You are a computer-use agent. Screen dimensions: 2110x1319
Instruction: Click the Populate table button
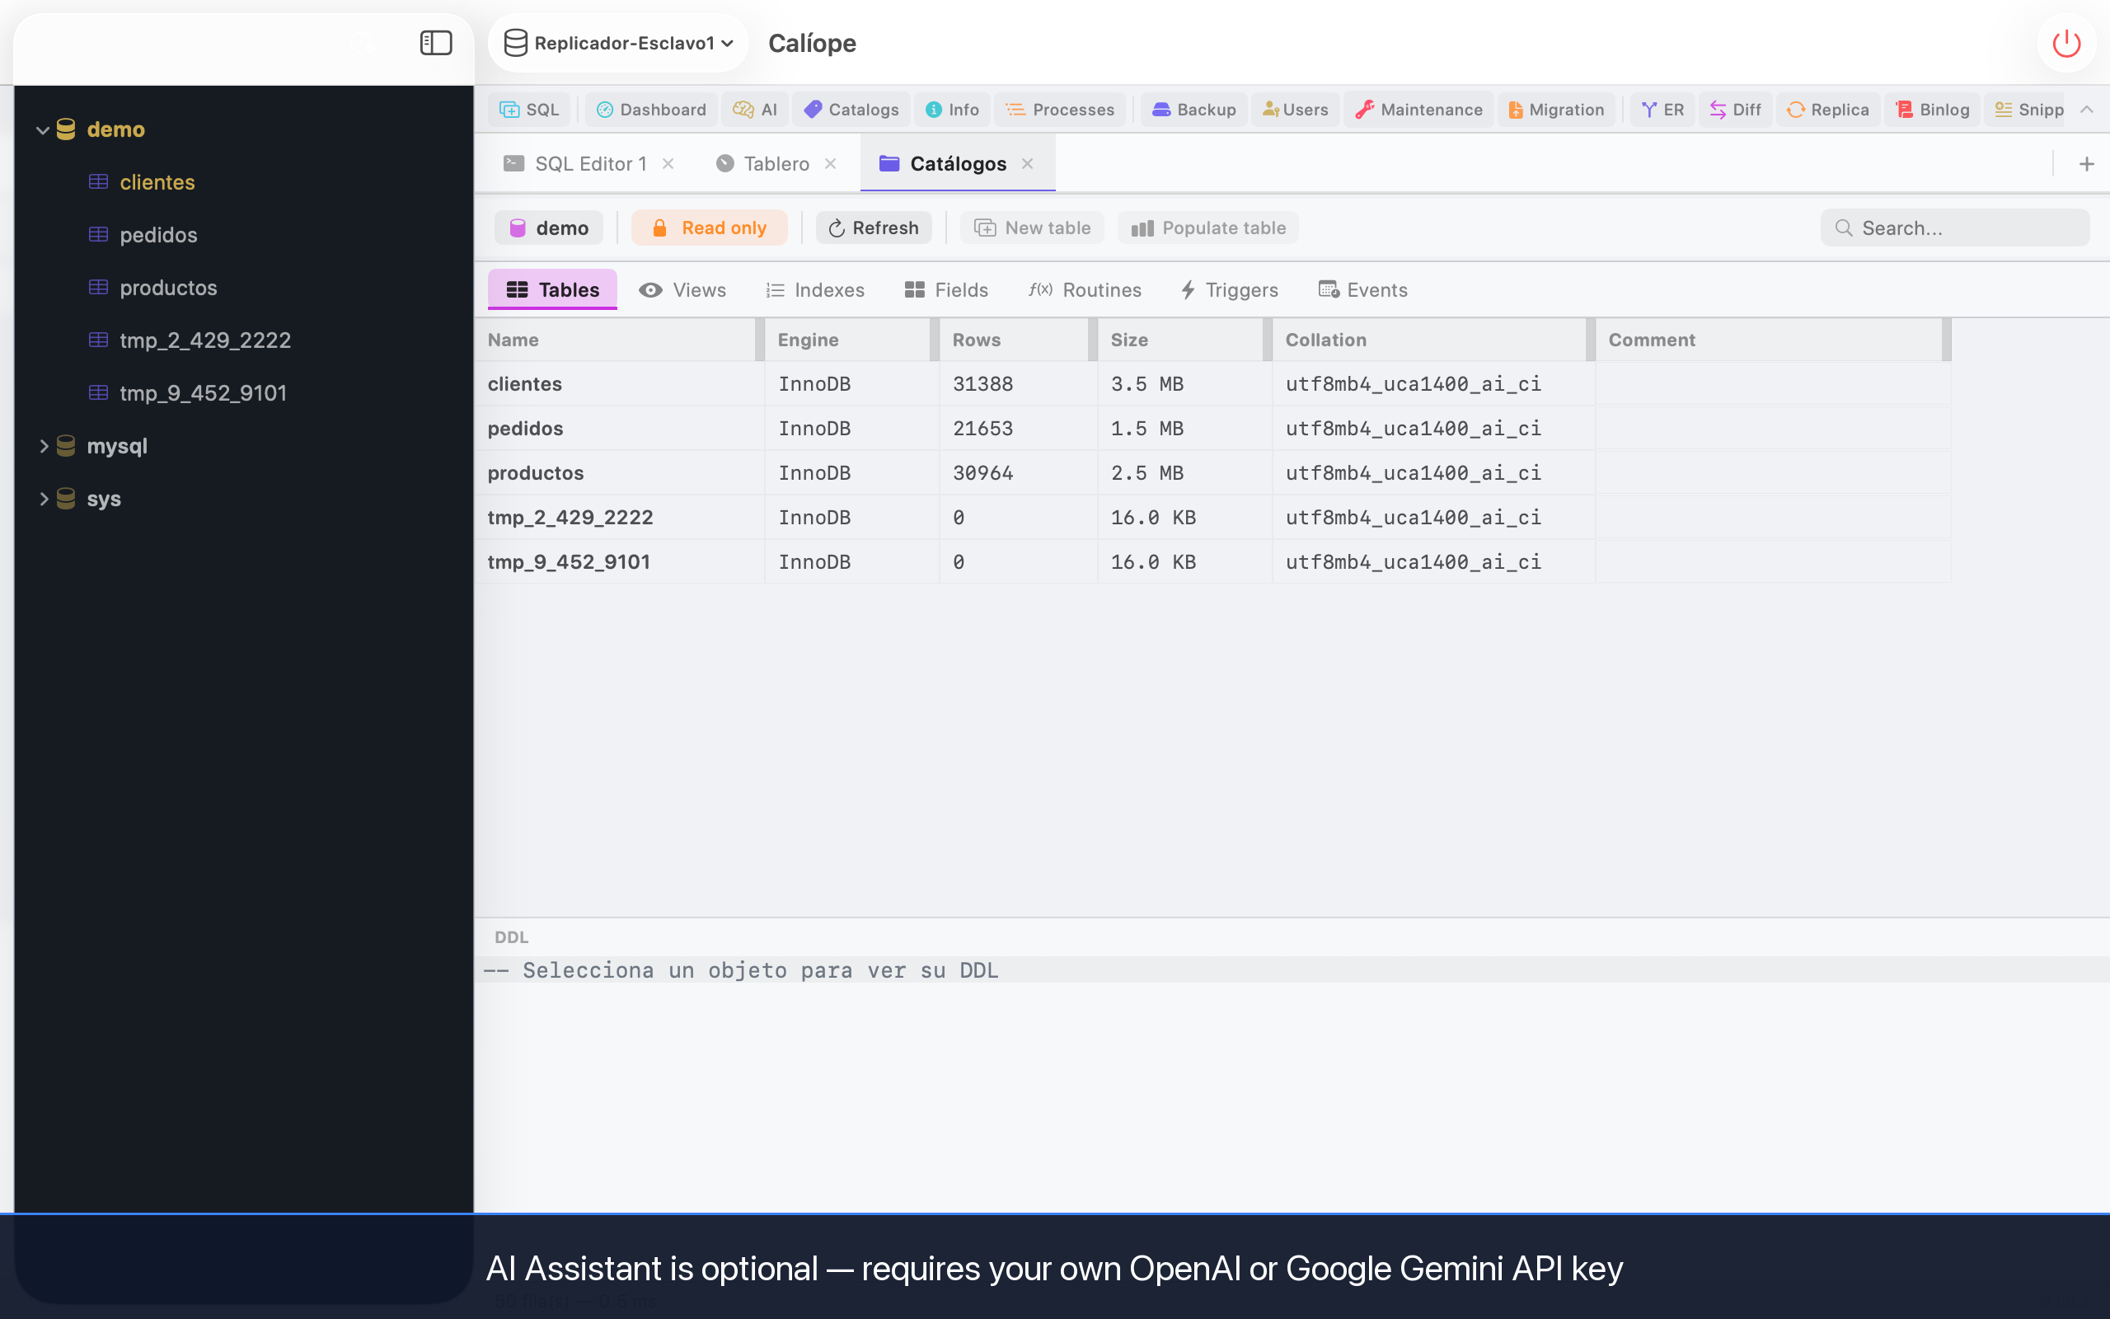point(1207,228)
